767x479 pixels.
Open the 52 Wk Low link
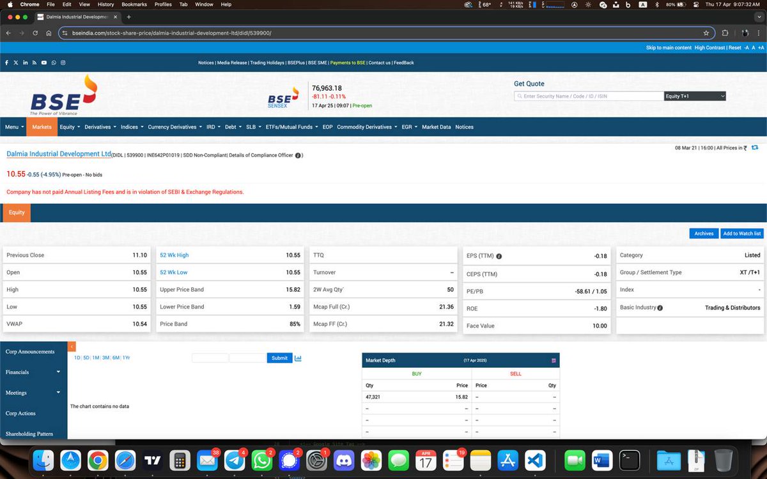coord(173,272)
